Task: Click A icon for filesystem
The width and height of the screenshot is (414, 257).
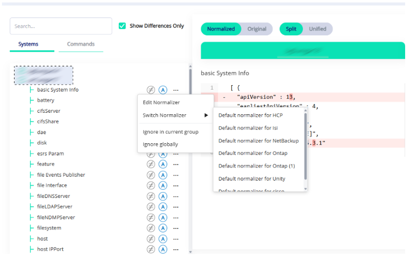Action: click(163, 228)
